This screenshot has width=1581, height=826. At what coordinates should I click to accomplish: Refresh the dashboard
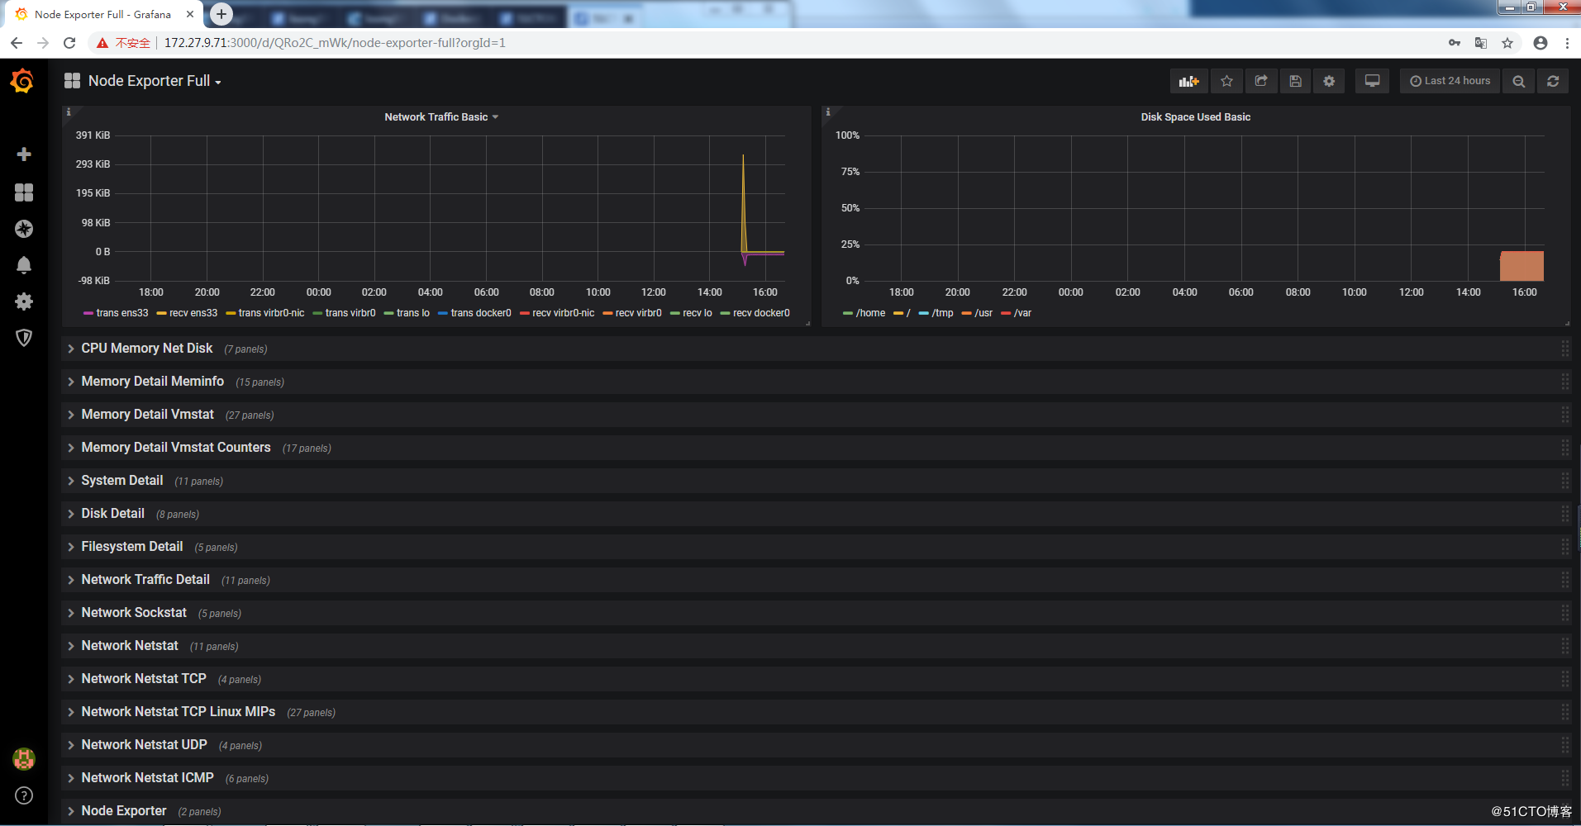click(1553, 80)
